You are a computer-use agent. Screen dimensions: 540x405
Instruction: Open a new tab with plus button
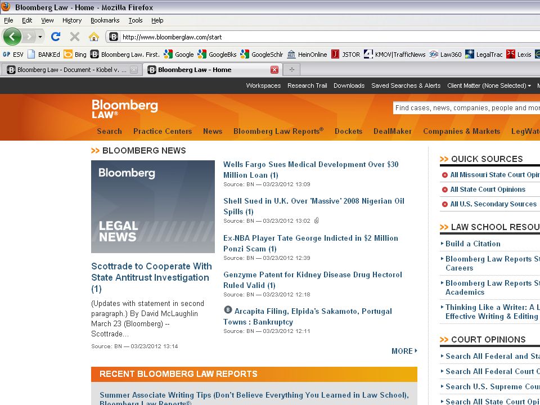coord(292,70)
